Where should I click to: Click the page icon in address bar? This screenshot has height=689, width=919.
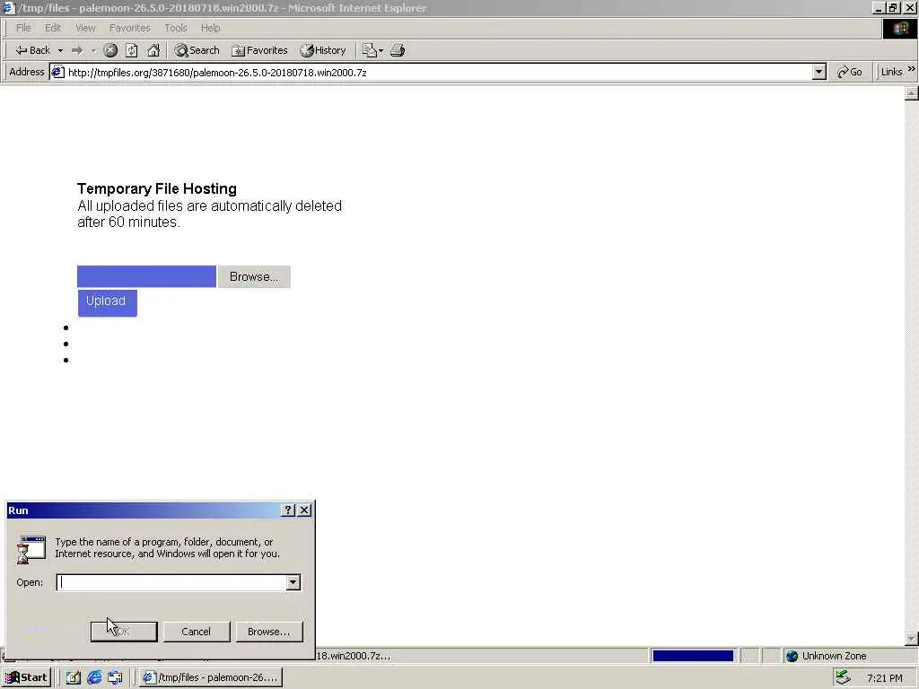tap(57, 73)
